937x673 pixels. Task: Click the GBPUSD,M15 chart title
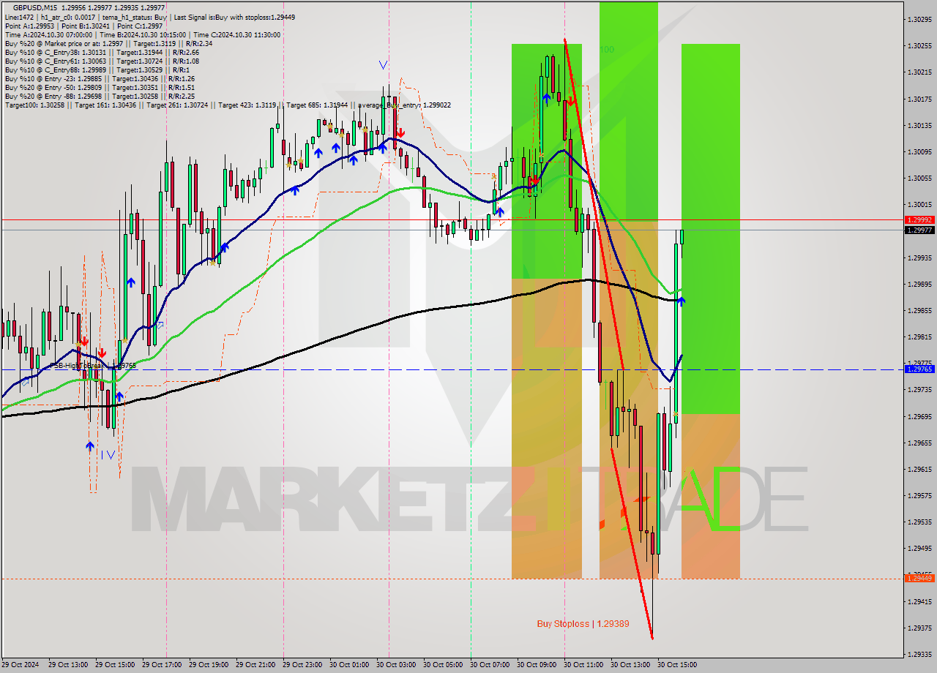point(89,7)
